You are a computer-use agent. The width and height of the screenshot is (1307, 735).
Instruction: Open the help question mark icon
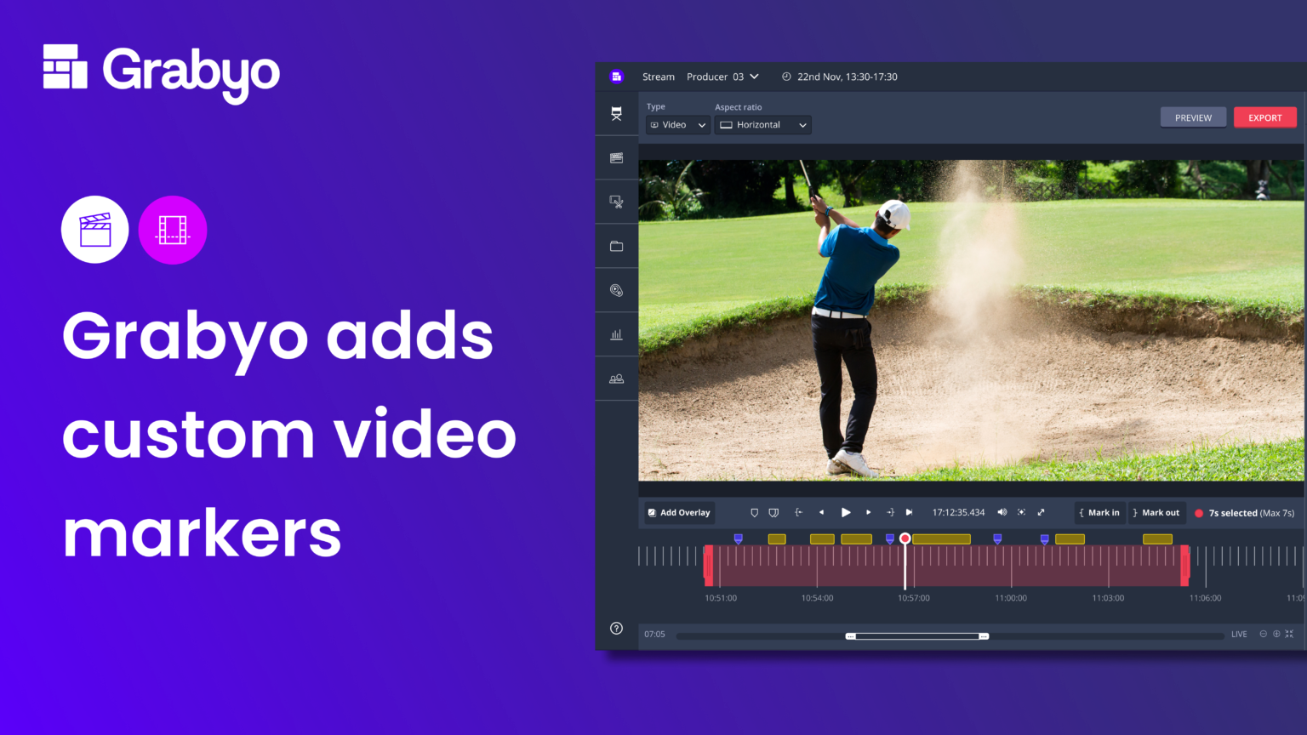(x=616, y=628)
